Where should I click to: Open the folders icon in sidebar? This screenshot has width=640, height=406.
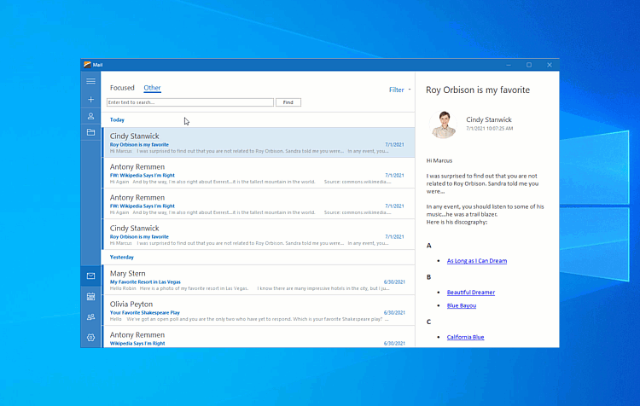90,132
